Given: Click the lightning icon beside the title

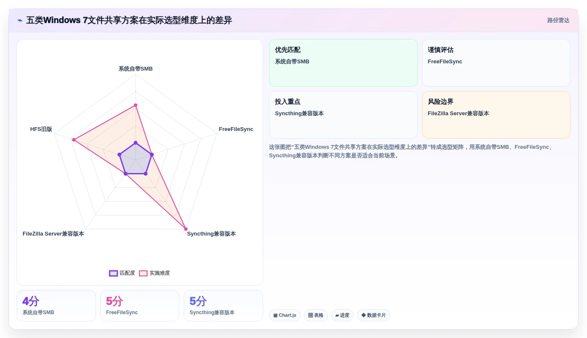Looking at the screenshot, I should 20,20.
